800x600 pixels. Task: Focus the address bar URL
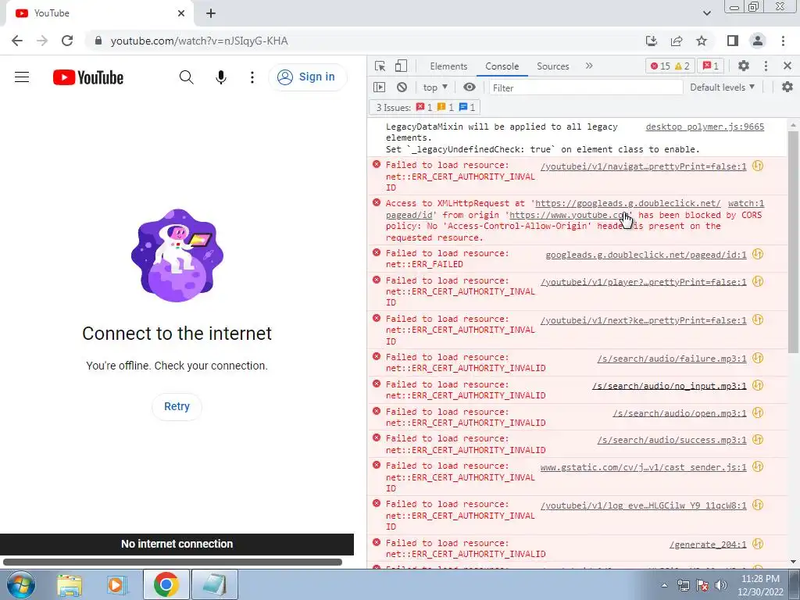point(199,41)
